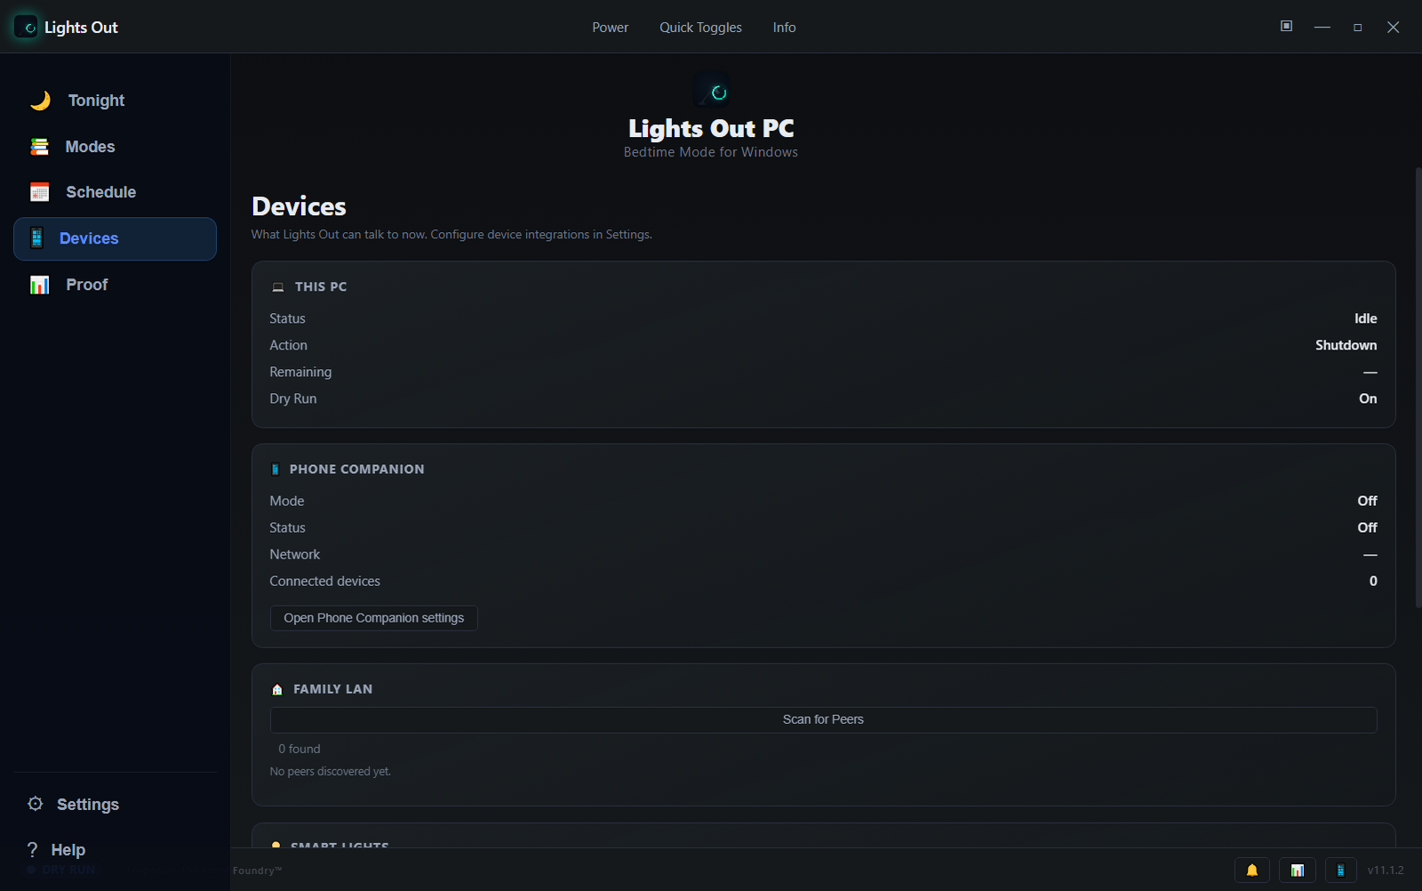Screen dimensions: 1422x891
Task: Click the "Remaining" label in This PC
Action: click(300, 372)
